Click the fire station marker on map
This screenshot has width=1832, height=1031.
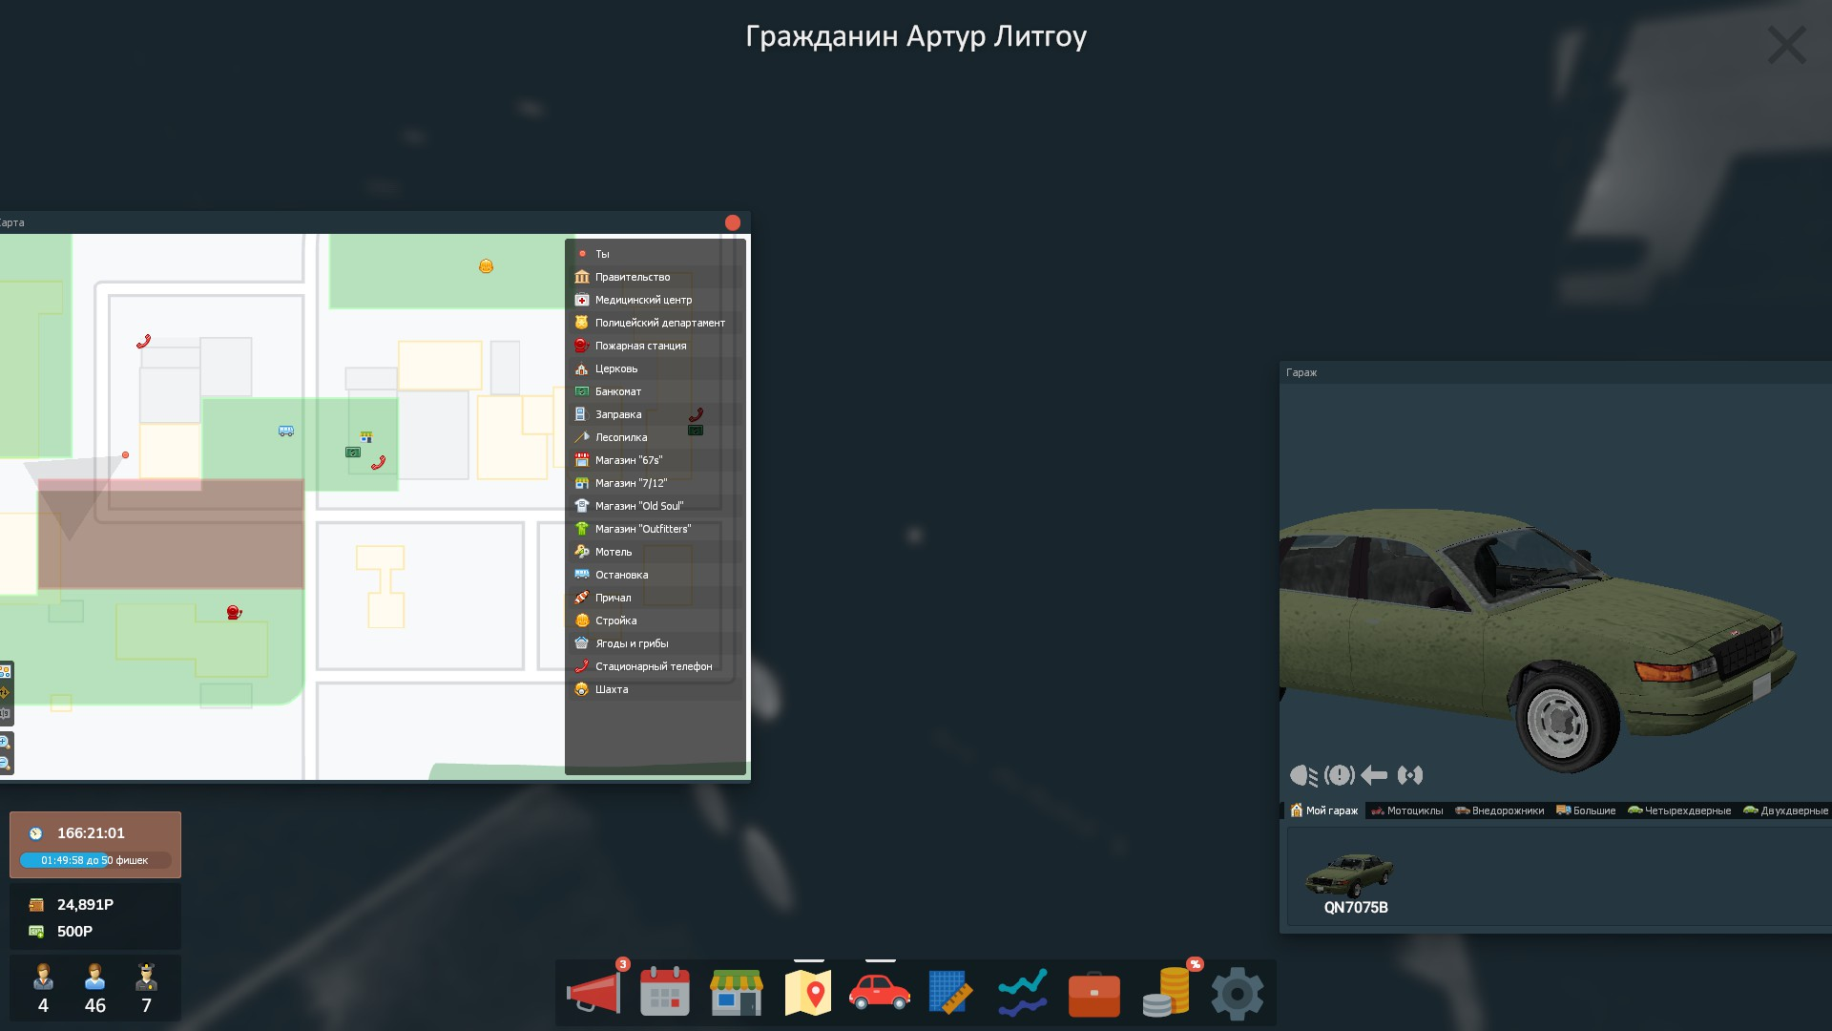pyautogui.click(x=234, y=612)
